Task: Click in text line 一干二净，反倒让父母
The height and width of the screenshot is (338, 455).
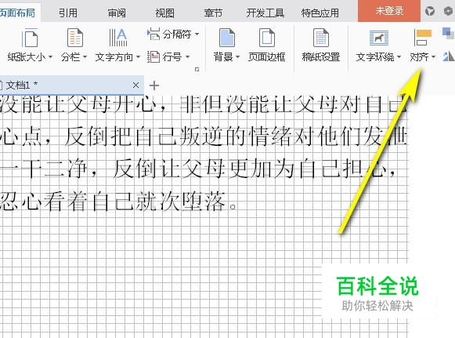Action: tap(197, 169)
